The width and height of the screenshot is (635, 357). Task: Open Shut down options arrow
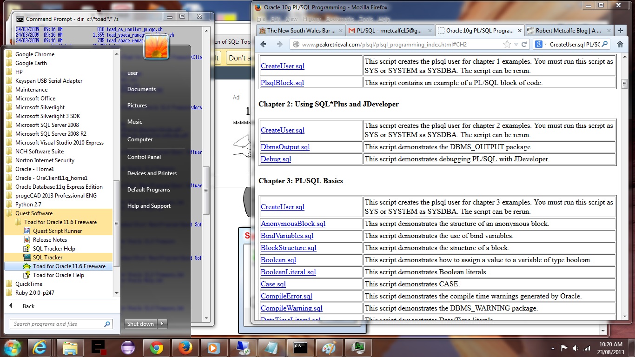point(162,324)
